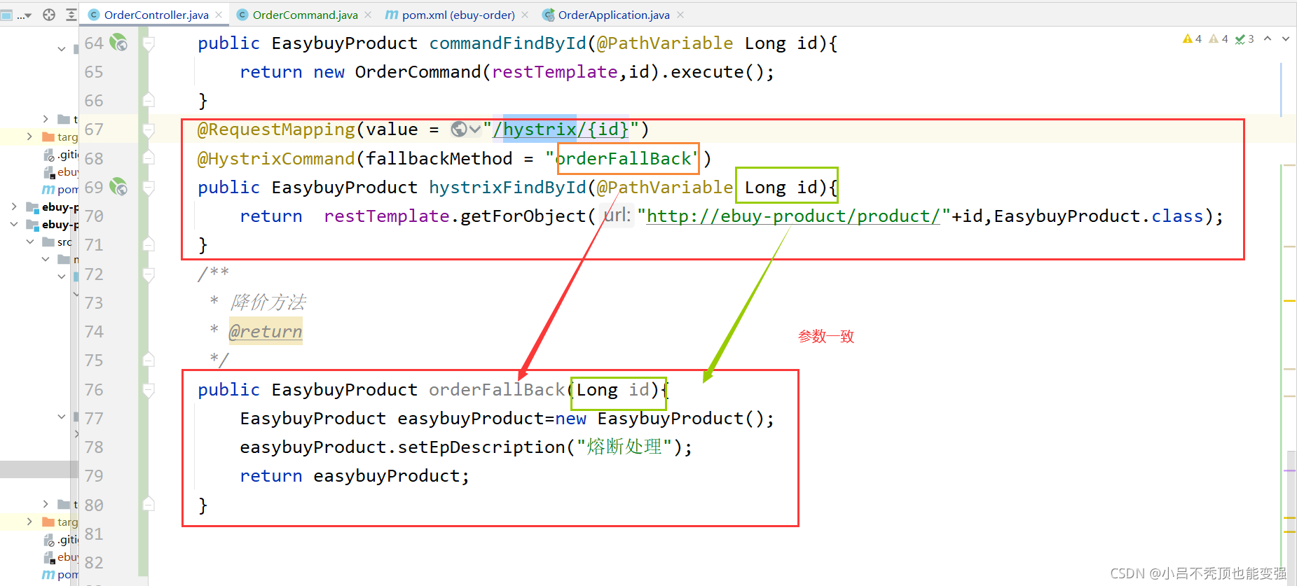The image size is (1297, 586).
Task: Go to next highlighted error arrow
Action: [x=1286, y=39]
